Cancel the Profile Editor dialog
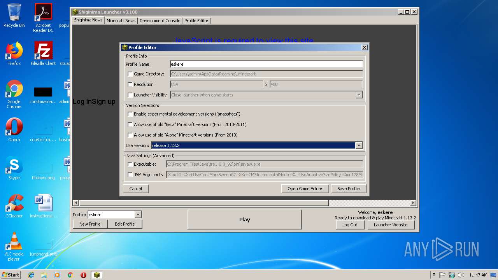Image resolution: width=498 pixels, height=280 pixels. [136, 189]
